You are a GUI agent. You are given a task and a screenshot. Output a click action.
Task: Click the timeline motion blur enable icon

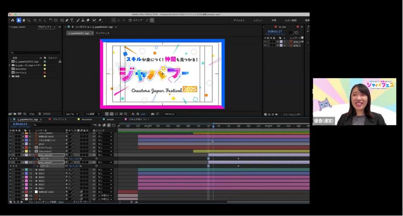tap(109, 125)
